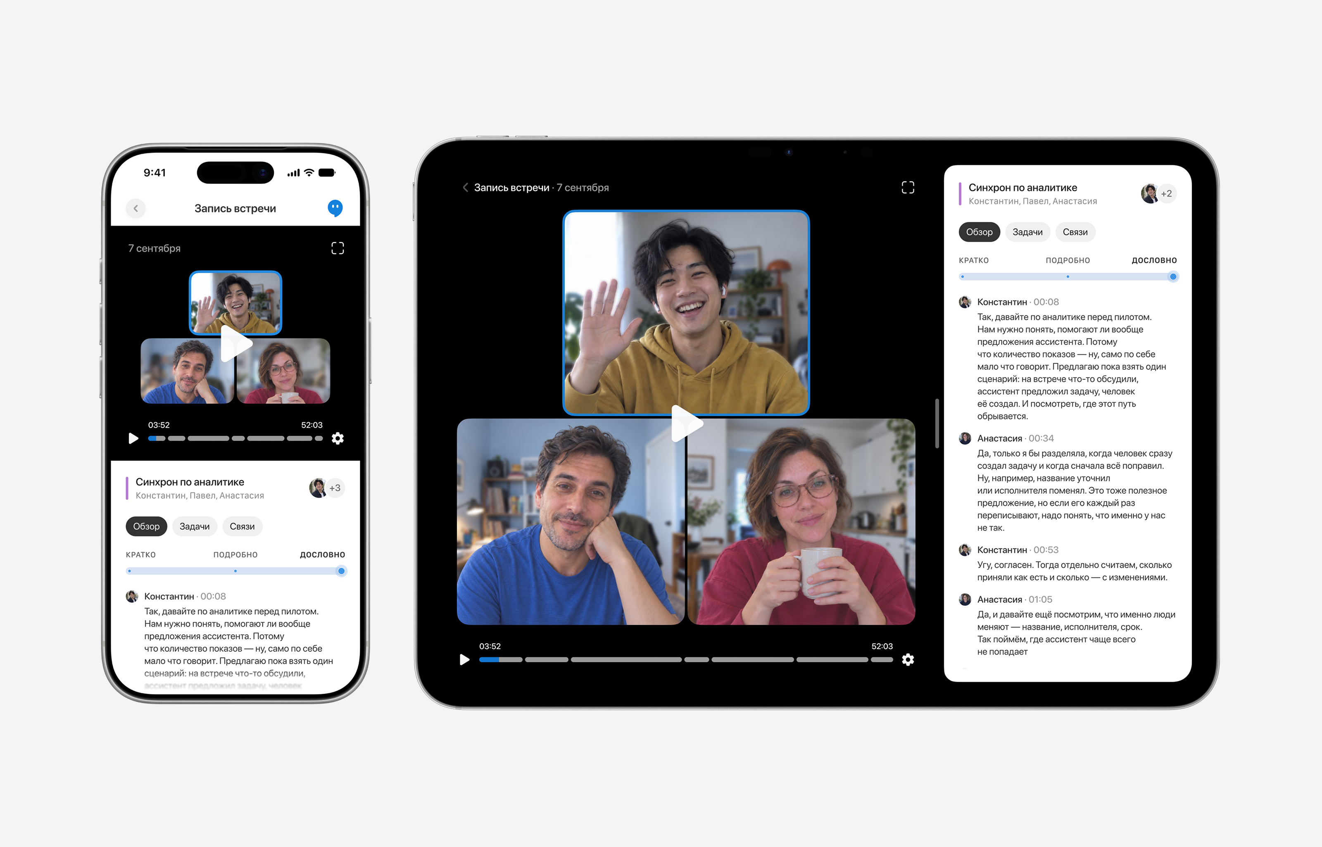Select the Обзор tab on the tablet panel
The height and width of the screenshot is (847, 1322).
980,232
